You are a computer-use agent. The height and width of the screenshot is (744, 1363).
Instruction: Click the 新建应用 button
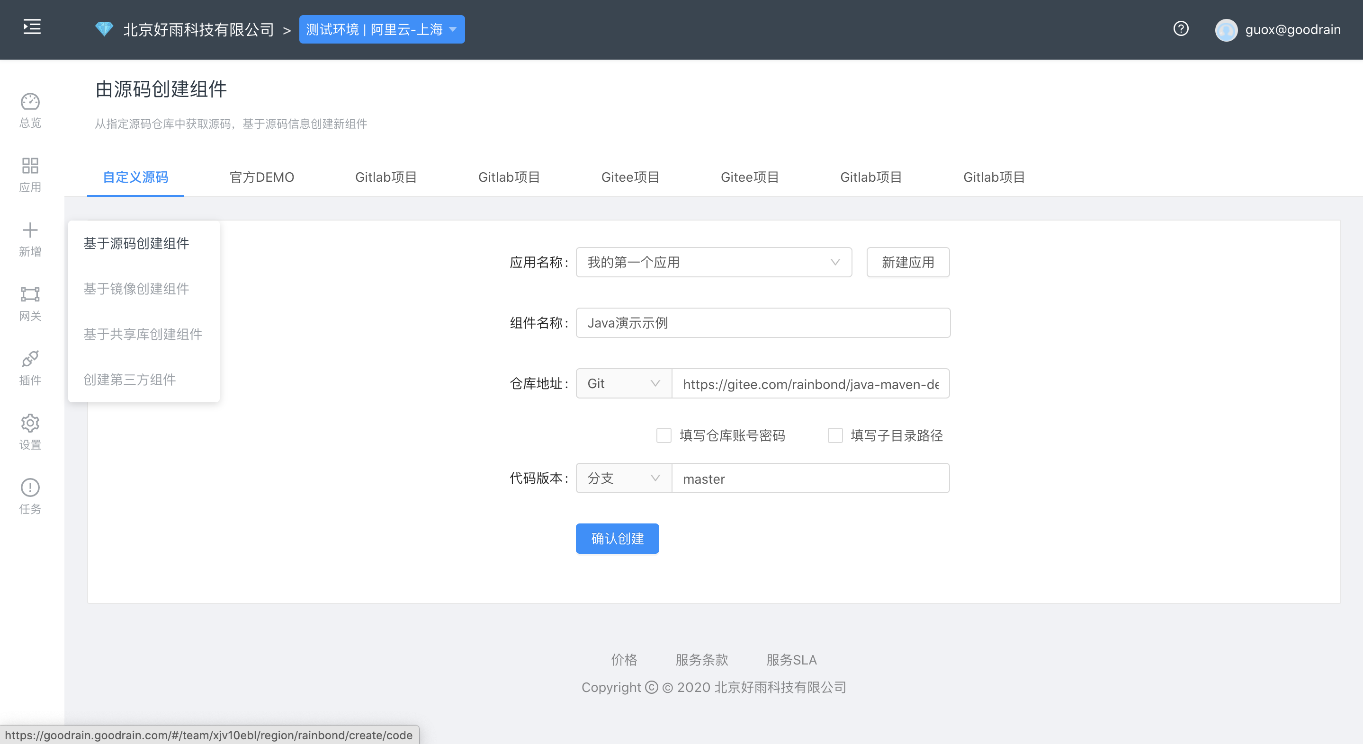tap(907, 262)
